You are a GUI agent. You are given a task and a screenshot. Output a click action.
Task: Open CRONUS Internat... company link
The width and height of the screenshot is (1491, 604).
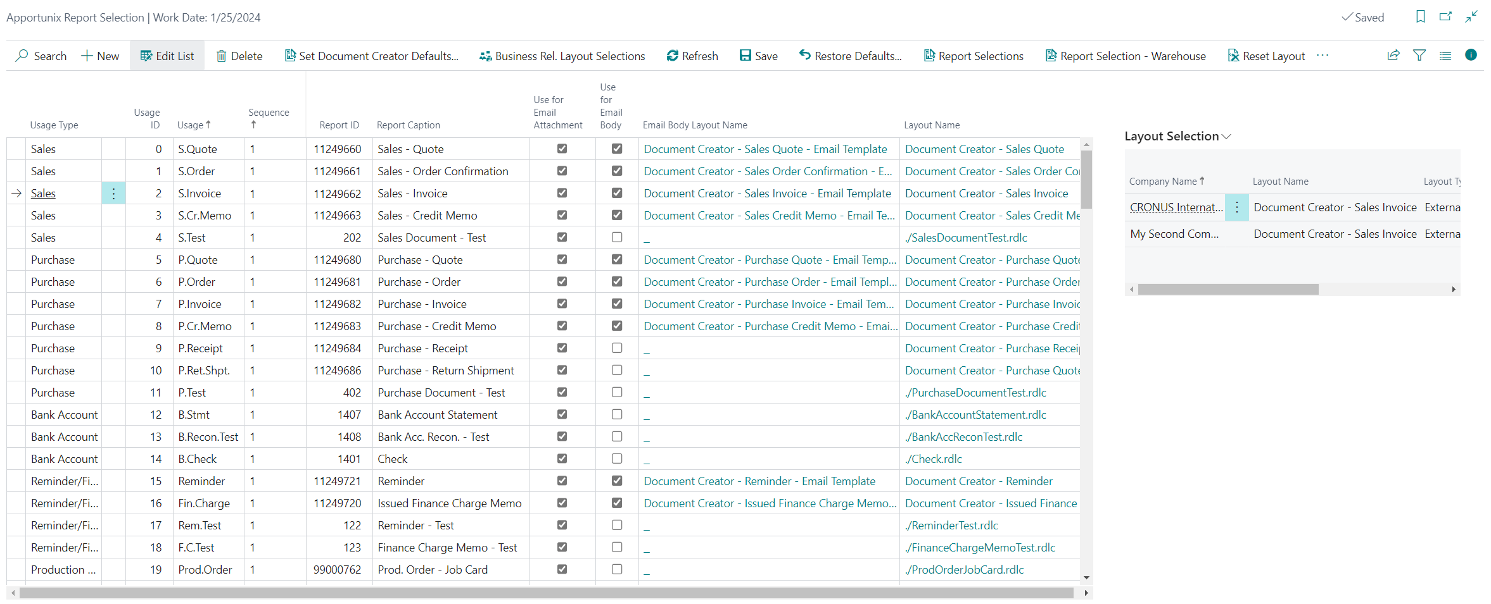click(1176, 207)
